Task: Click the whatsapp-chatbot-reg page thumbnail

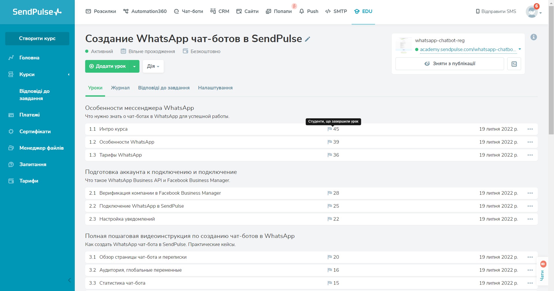Action: click(x=404, y=45)
